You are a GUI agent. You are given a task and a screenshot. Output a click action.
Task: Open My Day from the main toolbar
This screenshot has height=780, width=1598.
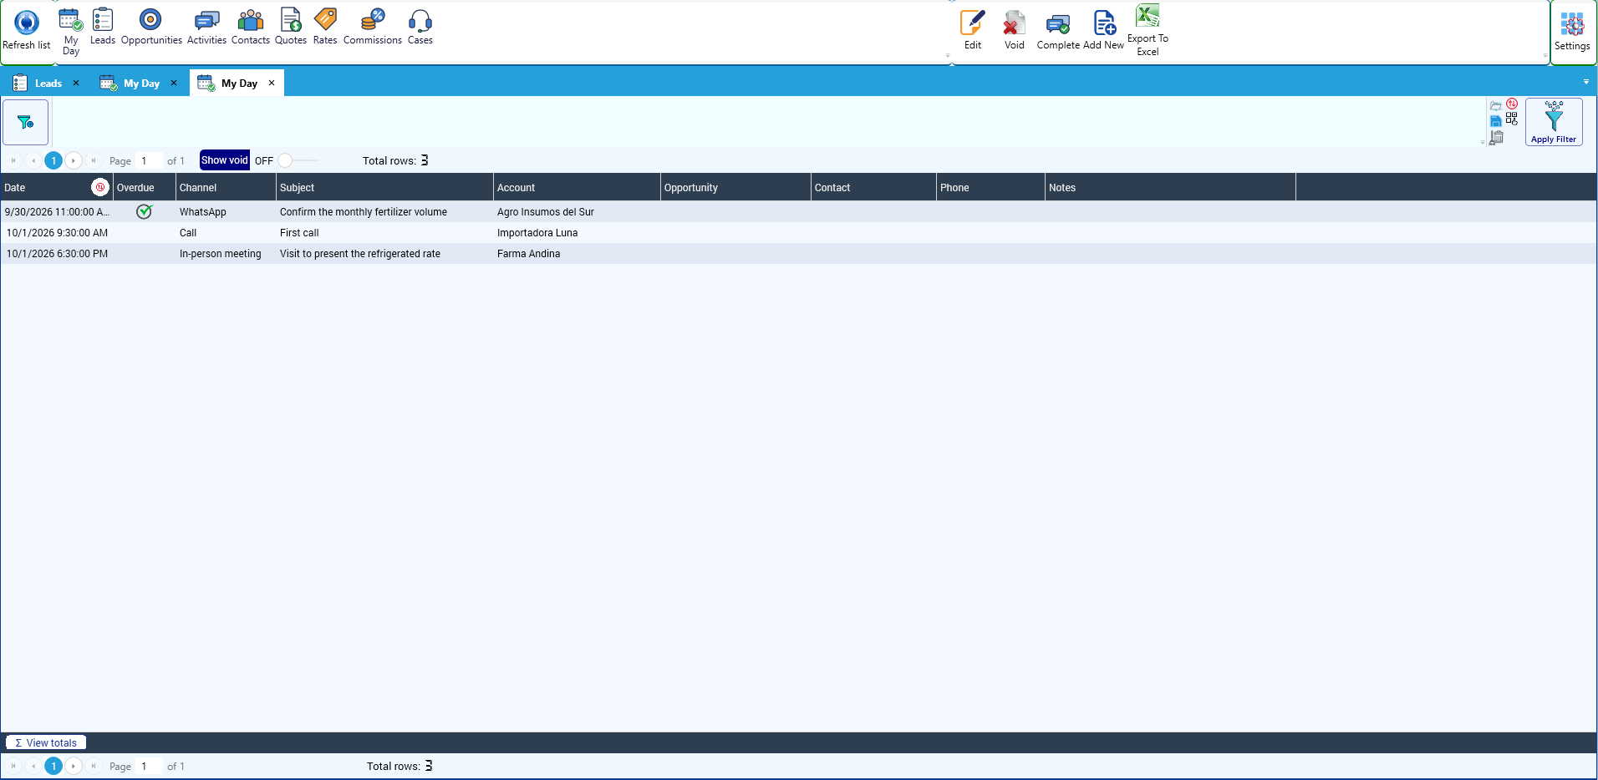[70, 31]
